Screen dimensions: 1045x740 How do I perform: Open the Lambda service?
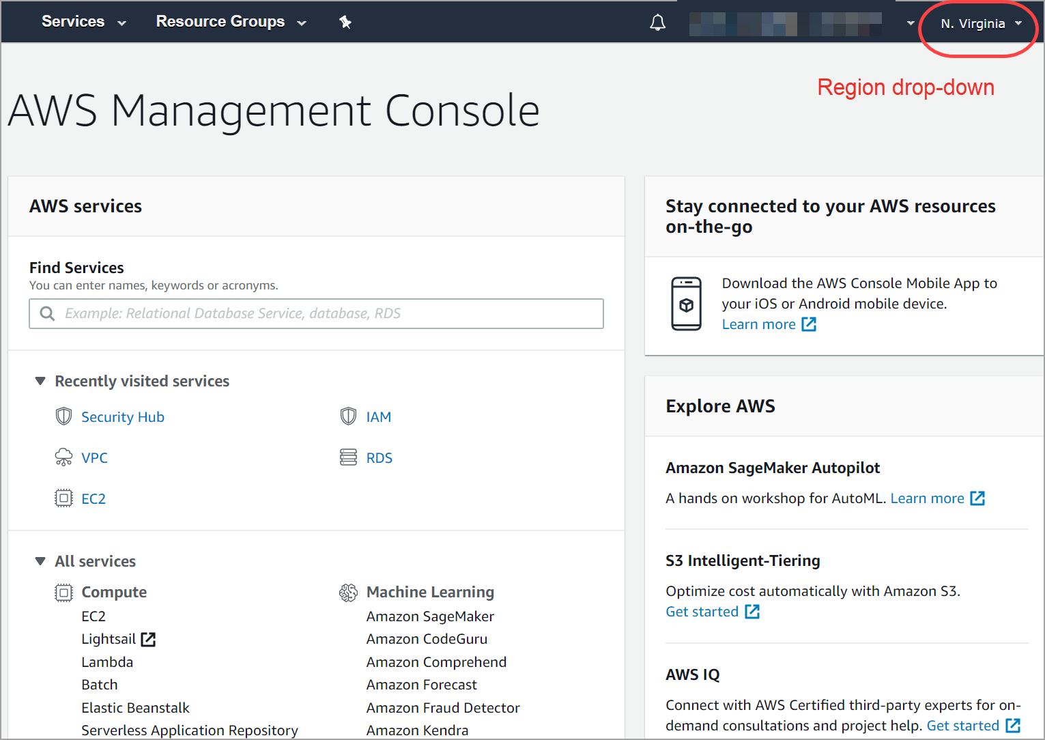tap(107, 662)
